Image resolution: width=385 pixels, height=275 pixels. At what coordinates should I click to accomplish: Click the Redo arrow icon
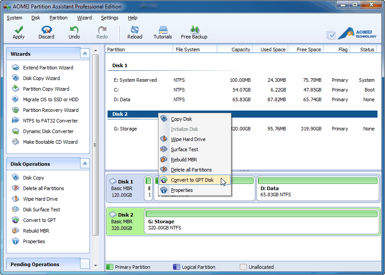102,30
